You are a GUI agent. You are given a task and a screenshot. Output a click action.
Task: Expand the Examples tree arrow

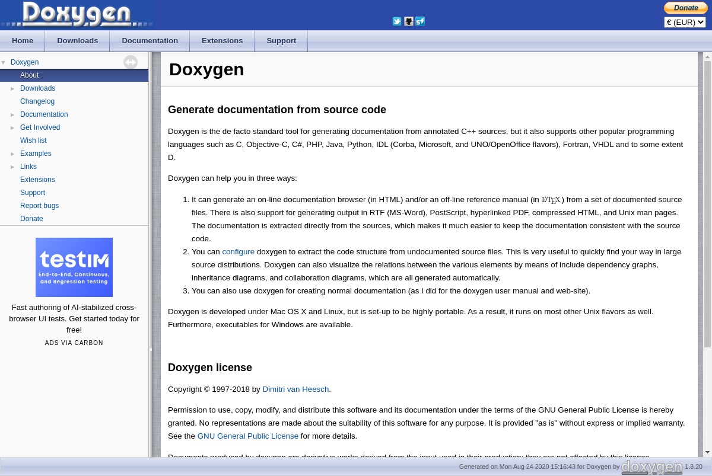pyautogui.click(x=13, y=154)
